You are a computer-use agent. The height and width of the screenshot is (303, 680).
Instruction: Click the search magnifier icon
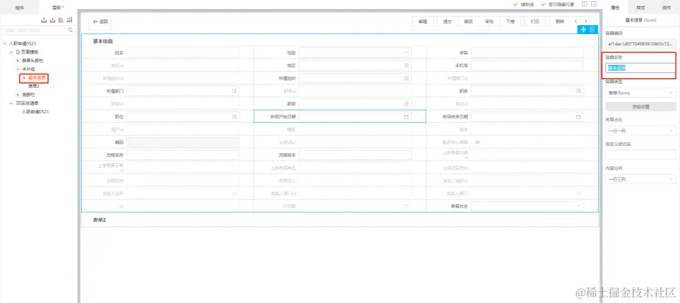pyautogui.click(x=71, y=30)
